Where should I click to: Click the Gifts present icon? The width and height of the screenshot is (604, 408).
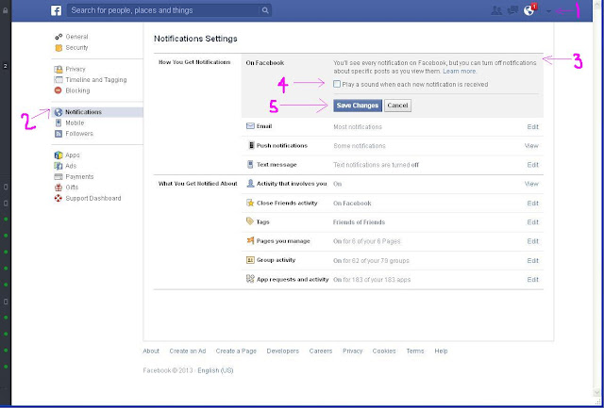click(59, 188)
